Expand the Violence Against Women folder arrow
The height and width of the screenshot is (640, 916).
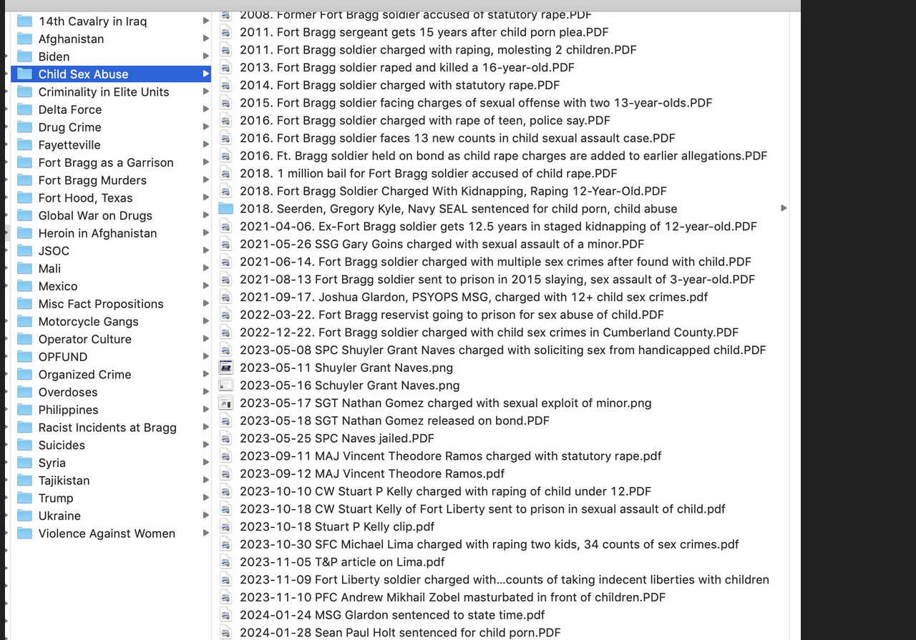[206, 533]
